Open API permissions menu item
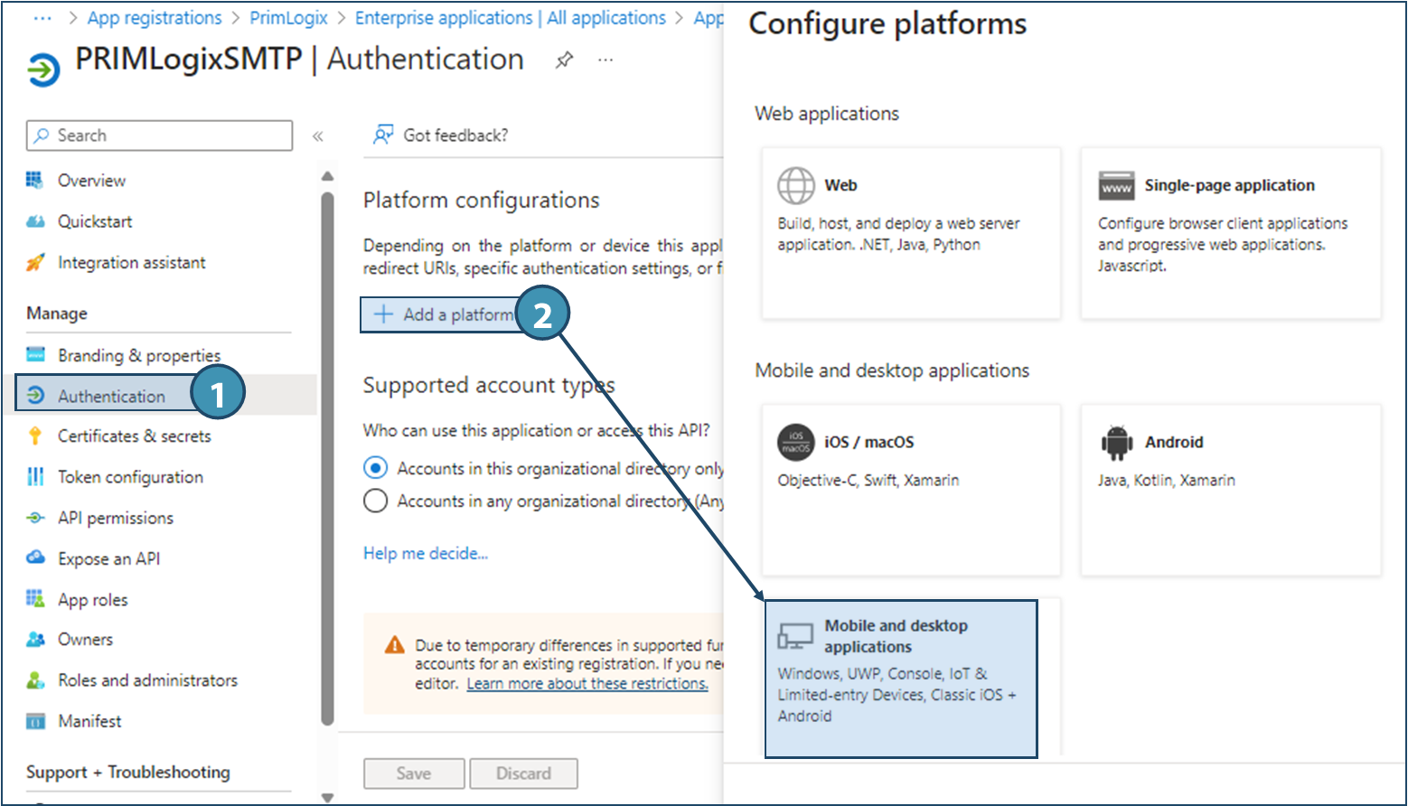The height and width of the screenshot is (806, 1408). (115, 518)
